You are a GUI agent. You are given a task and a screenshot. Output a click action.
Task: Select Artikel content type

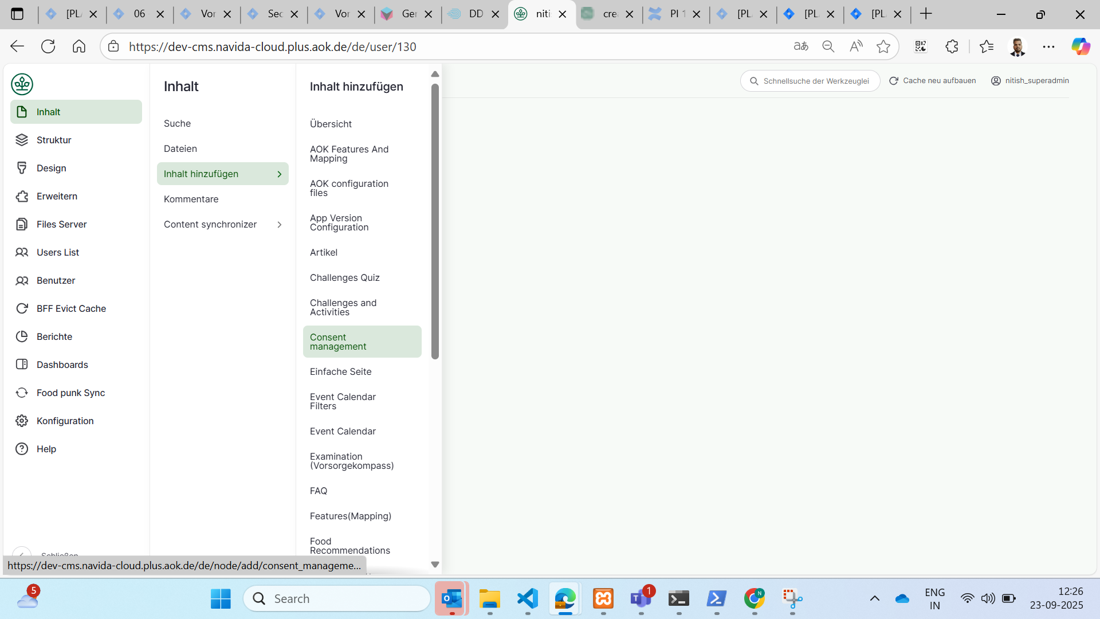pyautogui.click(x=323, y=252)
